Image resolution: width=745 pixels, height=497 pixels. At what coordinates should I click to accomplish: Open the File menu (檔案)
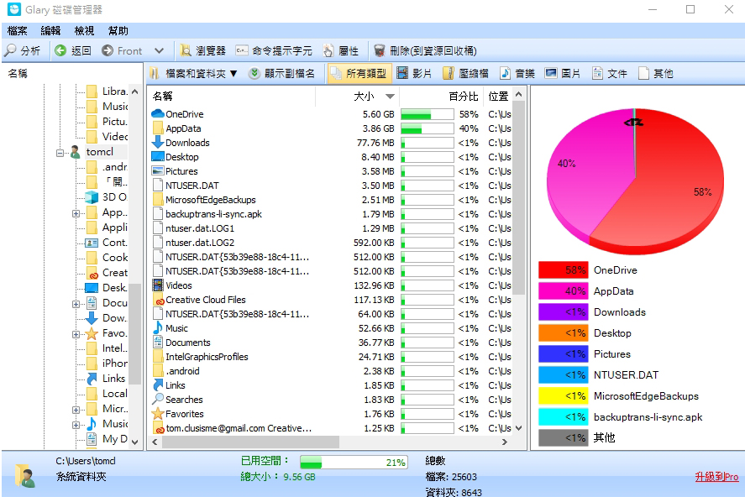point(17,31)
